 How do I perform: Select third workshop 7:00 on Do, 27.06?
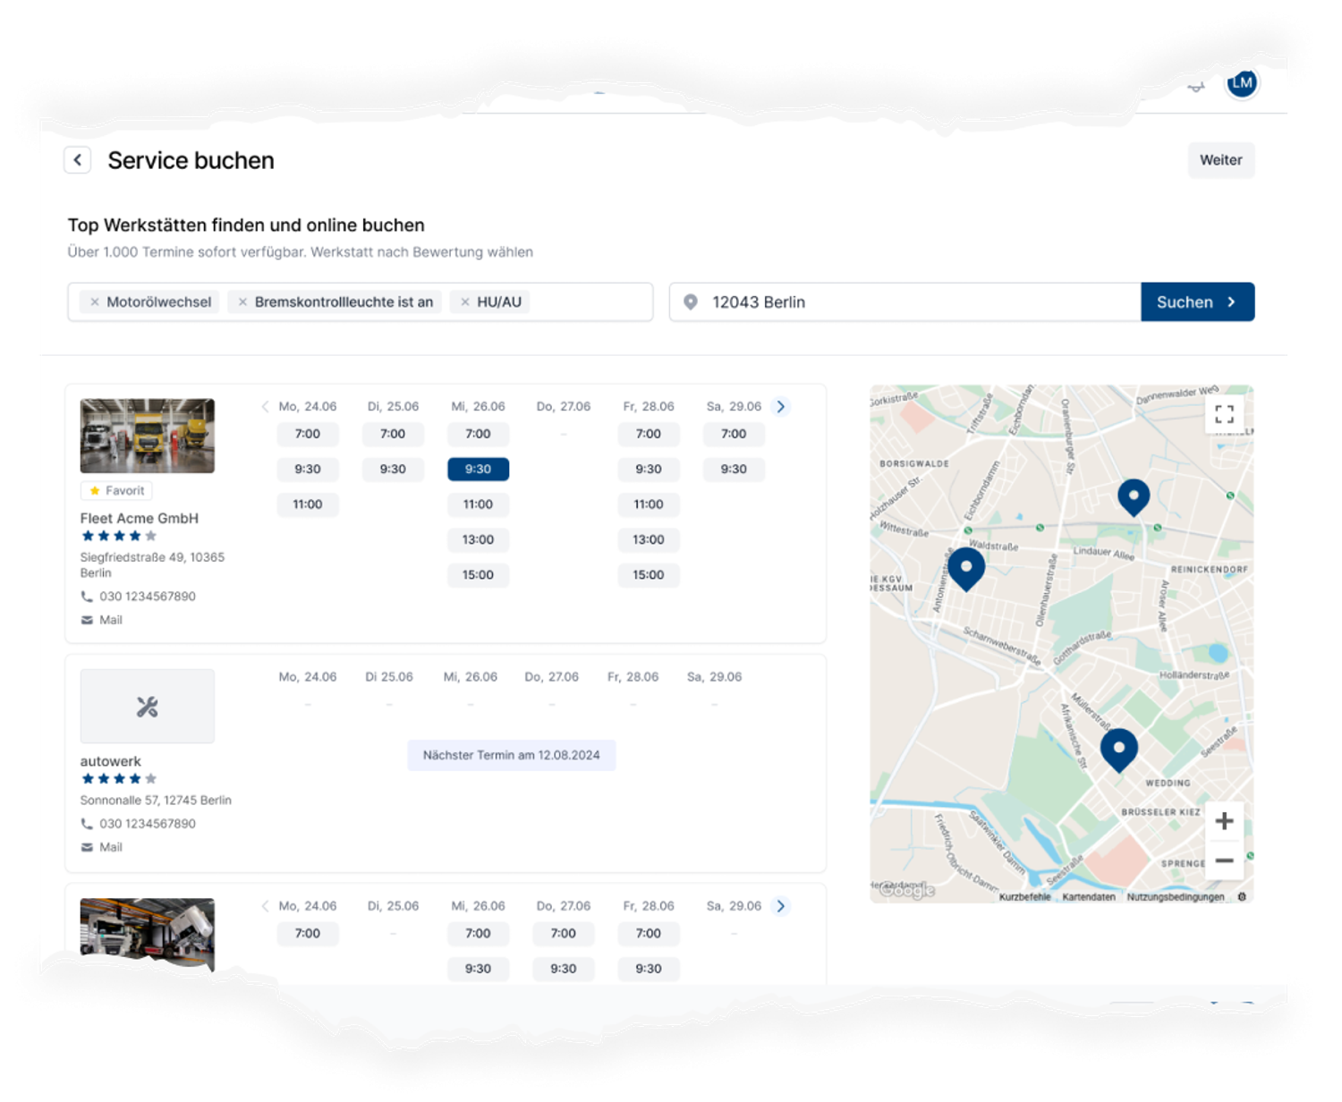click(x=564, y=933)
